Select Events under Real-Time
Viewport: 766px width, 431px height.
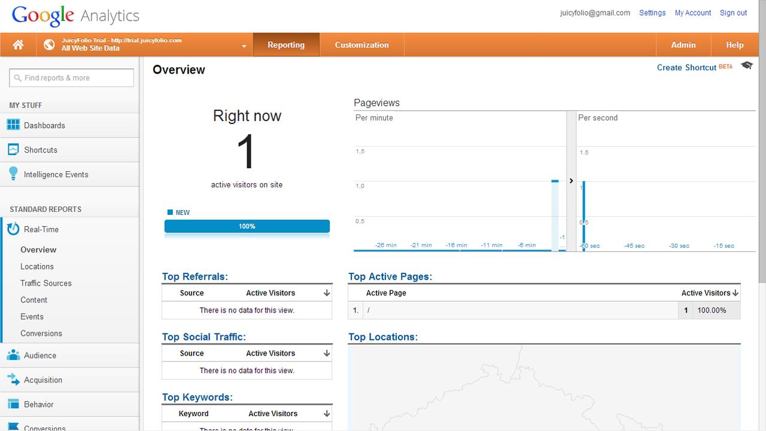click(x=32, y=317)
